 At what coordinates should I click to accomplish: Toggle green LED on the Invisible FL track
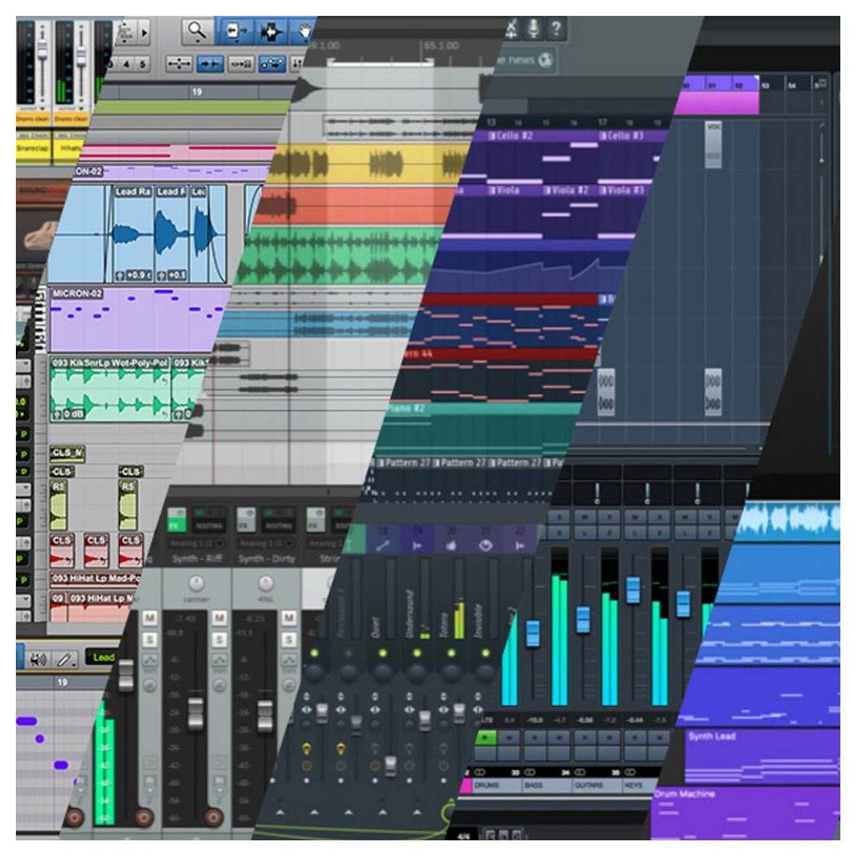coord(485,652)
